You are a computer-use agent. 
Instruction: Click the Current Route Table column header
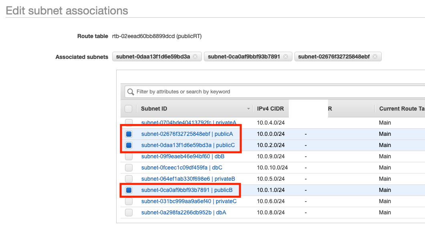[x=401, y=109]
